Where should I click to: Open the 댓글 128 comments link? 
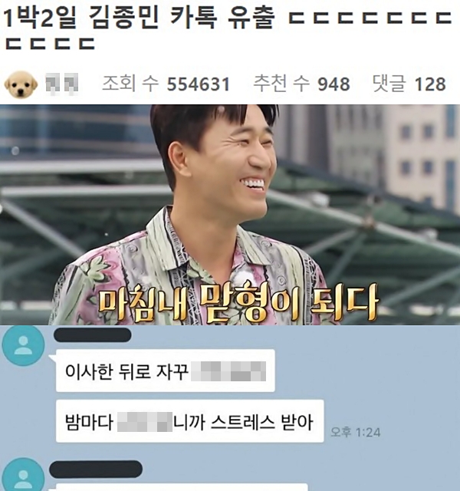[x=409, y=84]
